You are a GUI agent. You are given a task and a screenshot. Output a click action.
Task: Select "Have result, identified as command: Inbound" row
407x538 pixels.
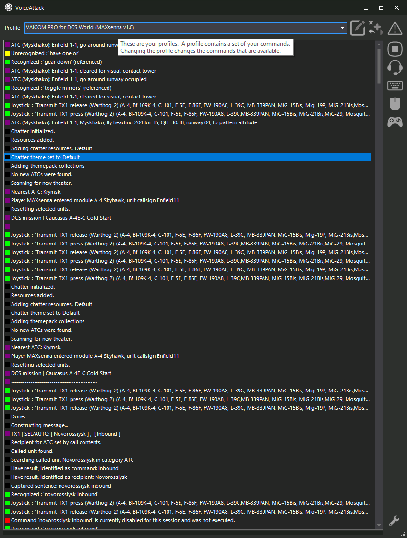(188, 469)
